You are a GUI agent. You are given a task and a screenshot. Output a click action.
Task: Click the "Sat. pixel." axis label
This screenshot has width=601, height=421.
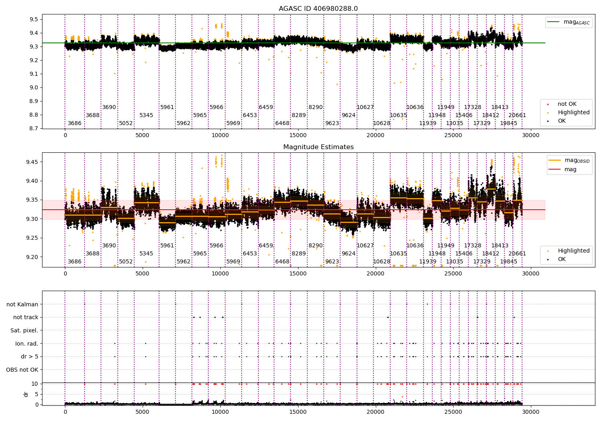tap(24, 330)
